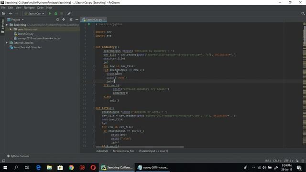Screen dimensions: 306x172
Task: Click the inspection status icon in top-right of editor
Action: click(304, 24)
